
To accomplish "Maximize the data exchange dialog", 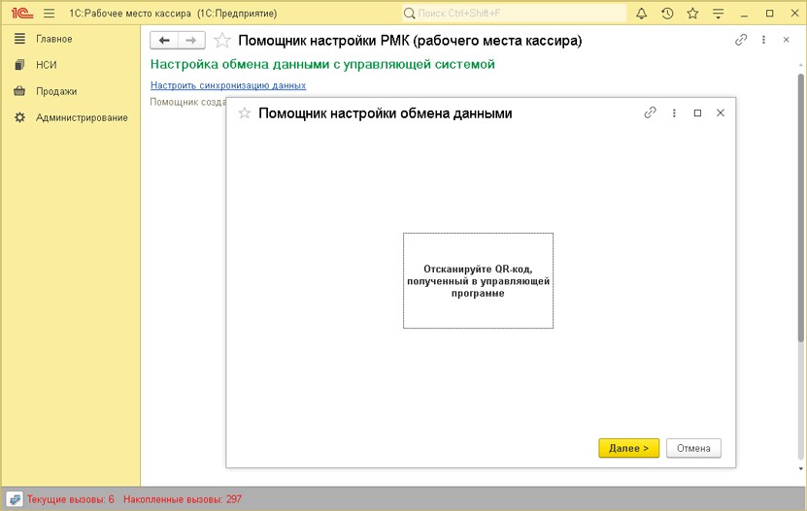I will tap(697, 113).
